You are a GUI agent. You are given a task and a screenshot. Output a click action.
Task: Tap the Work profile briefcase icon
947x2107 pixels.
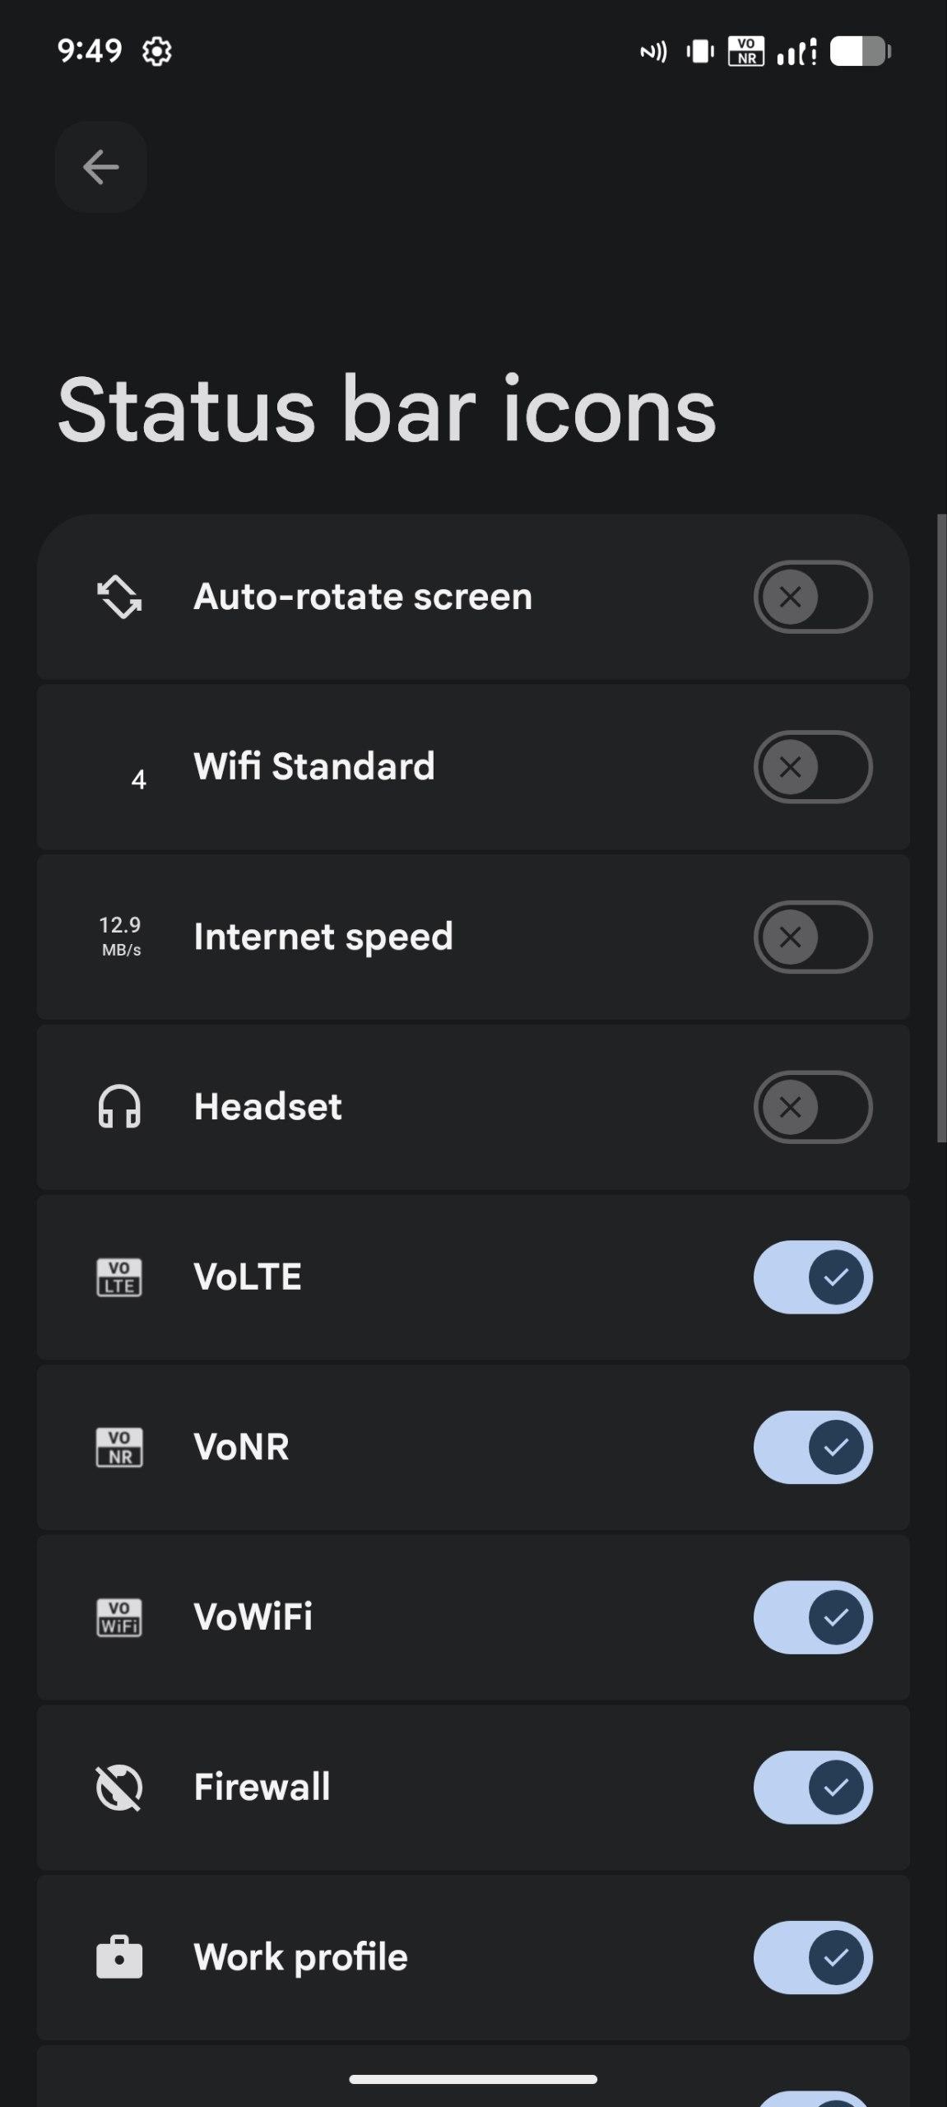119,1957
